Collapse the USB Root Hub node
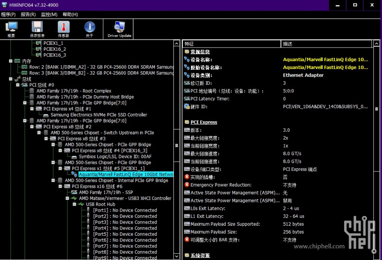 click(x=74, y=204)
